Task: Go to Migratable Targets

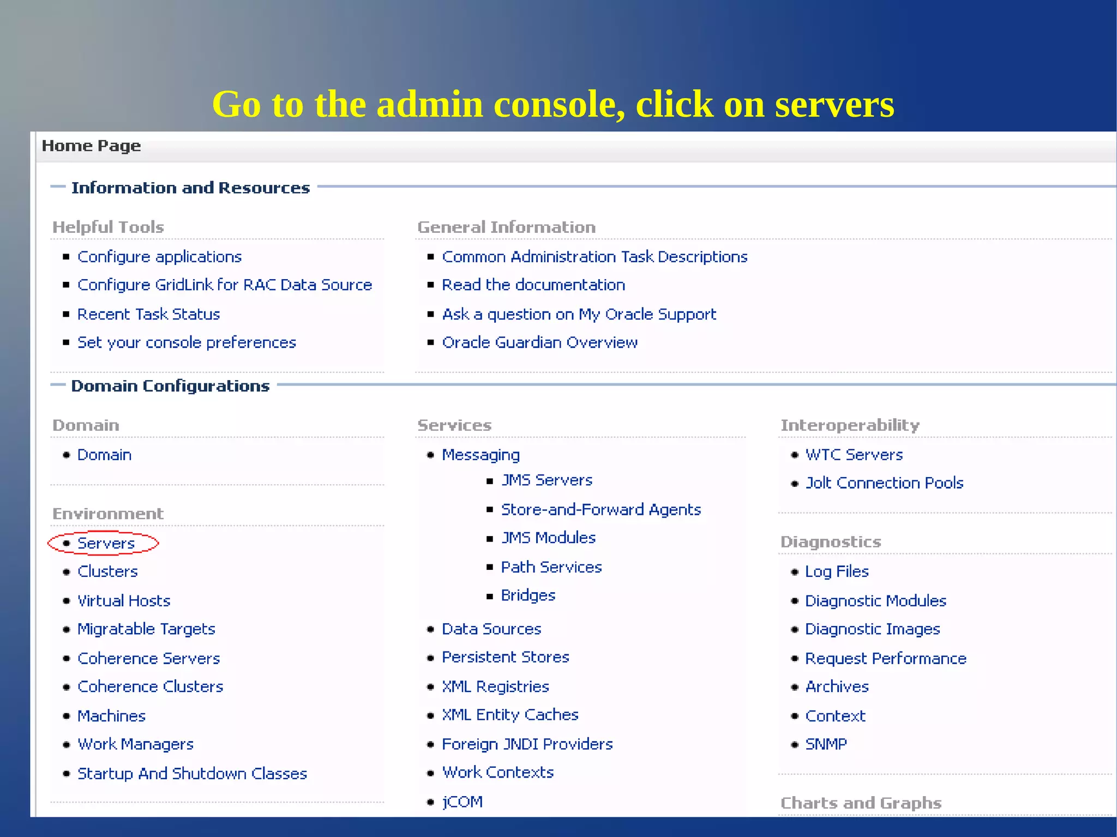Action: coord(146,629)
